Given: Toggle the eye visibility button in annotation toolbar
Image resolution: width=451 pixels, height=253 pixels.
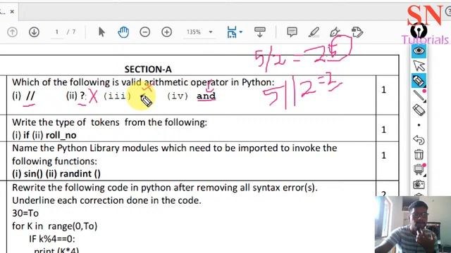Looking at the screenshot, I should [x=419, y=51].
